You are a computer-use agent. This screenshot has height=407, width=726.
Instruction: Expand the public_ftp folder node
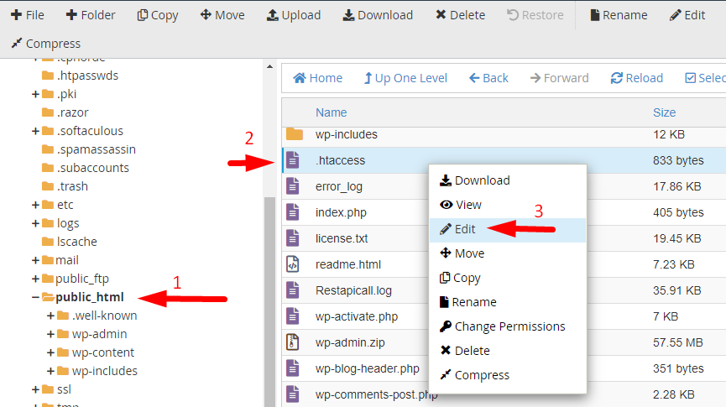pos(35,279)
